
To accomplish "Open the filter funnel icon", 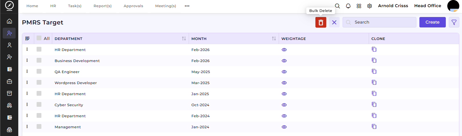I will pyautogui.click(x=454, y=22).
